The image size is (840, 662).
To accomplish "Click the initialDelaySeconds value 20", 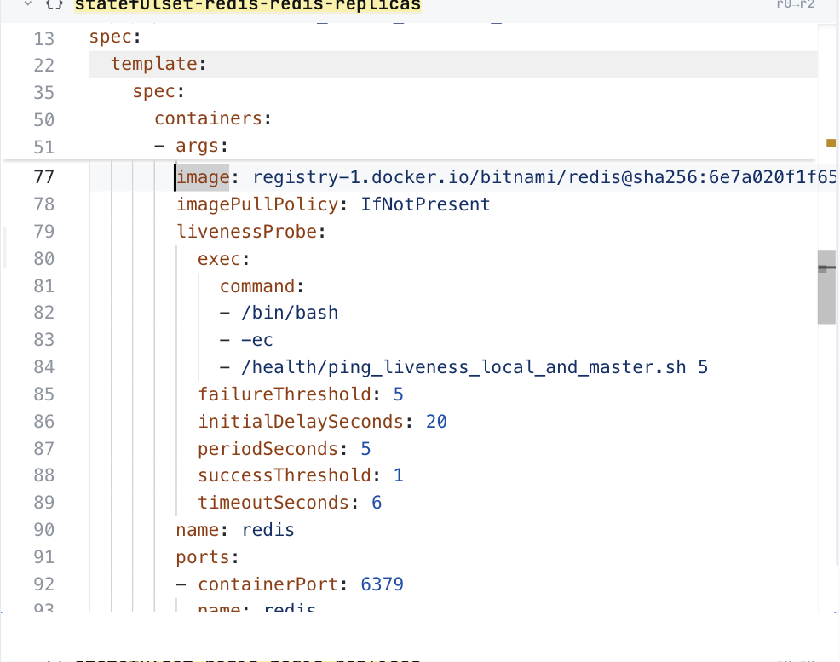I will point(436,422).
